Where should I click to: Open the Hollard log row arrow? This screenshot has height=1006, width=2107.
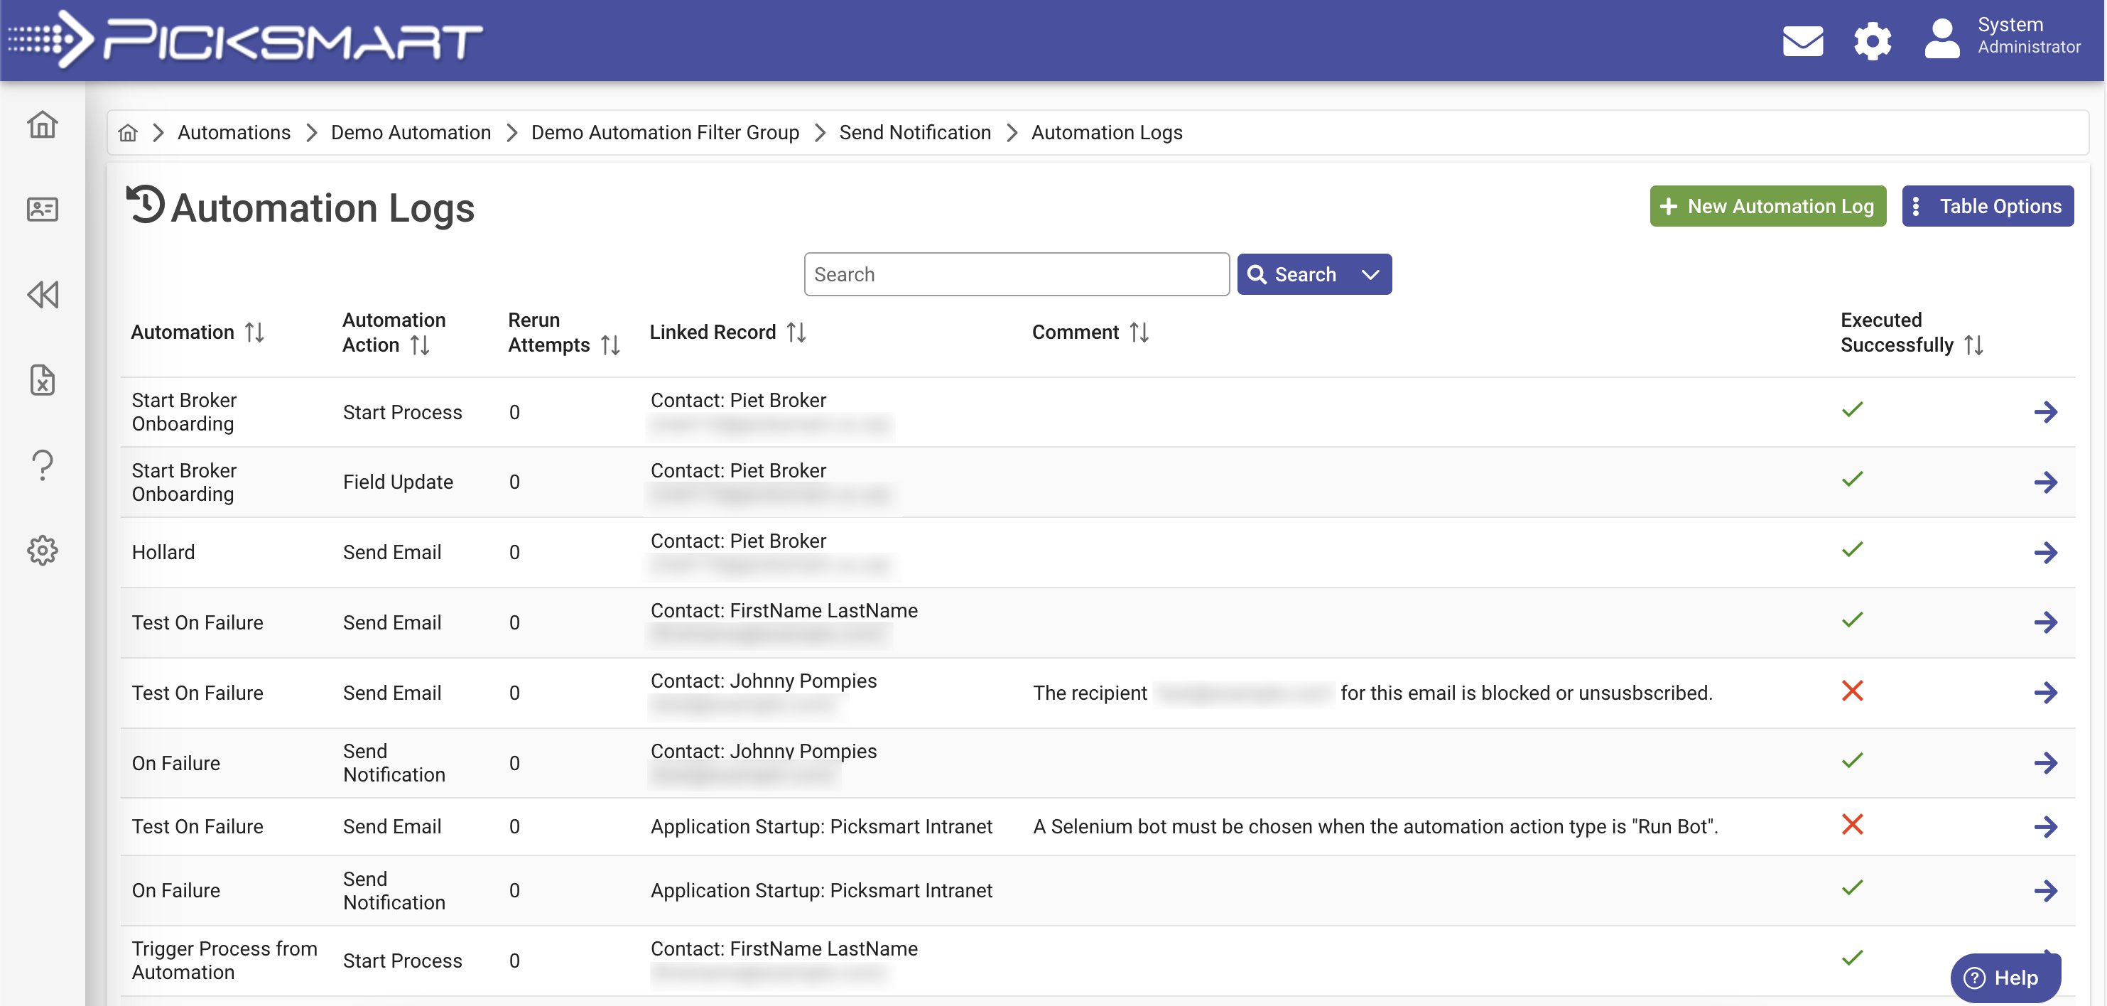pos(2044,552)
